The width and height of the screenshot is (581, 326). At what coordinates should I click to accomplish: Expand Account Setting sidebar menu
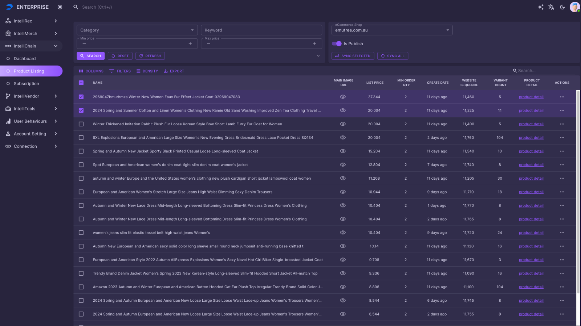(x=31, y=134)
